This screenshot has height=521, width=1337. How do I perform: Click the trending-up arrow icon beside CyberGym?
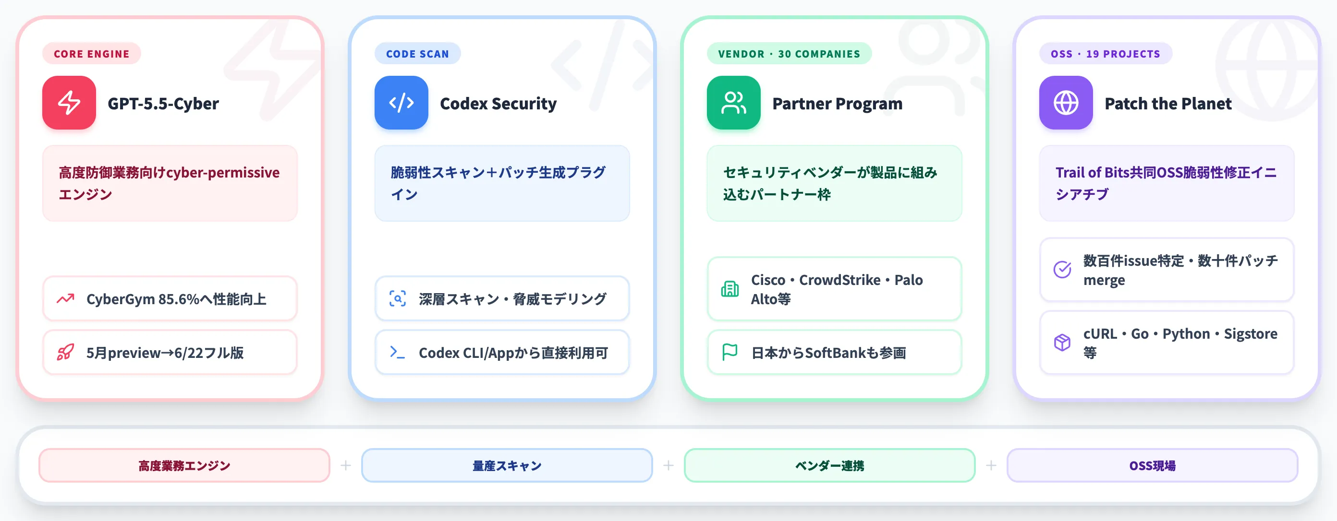coord(65,299)
